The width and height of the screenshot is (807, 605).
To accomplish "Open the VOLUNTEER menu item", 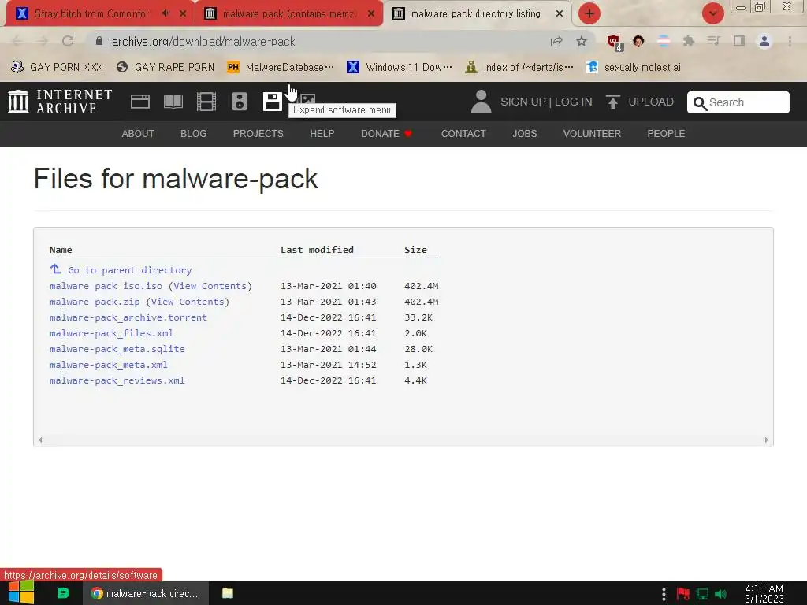I will [592, 134].
